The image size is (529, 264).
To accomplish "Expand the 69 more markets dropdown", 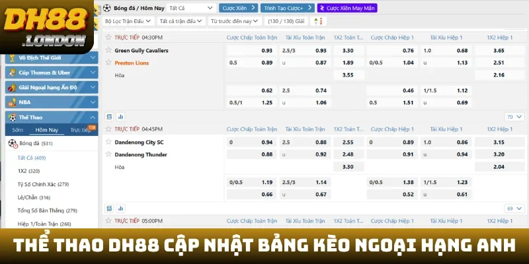I will tap(514, 209).
